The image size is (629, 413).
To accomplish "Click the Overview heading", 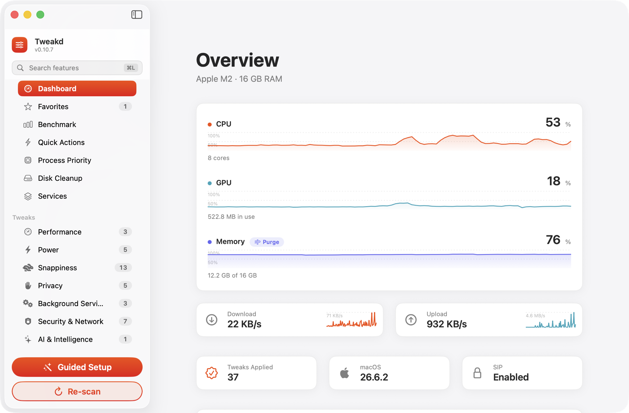I will [238, 60].
